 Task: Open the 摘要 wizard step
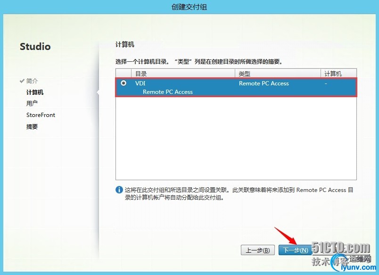tap(32, 126)
